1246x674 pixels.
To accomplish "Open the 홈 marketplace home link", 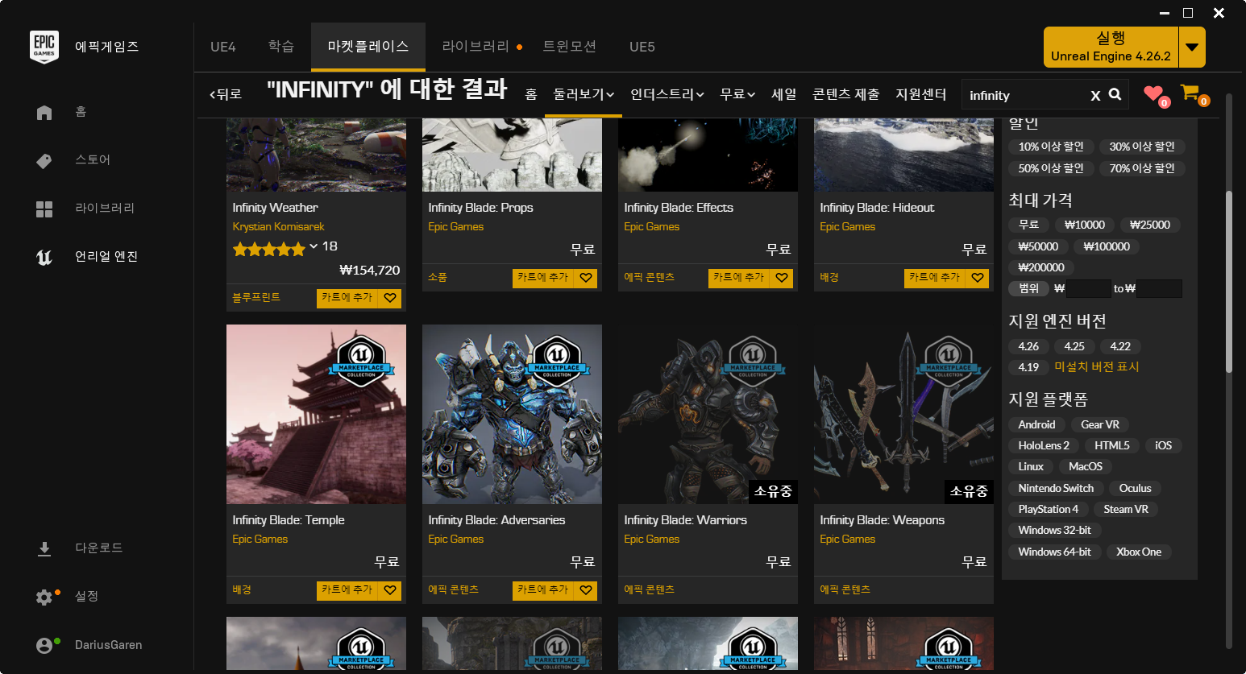I will (x=531, y=94).
